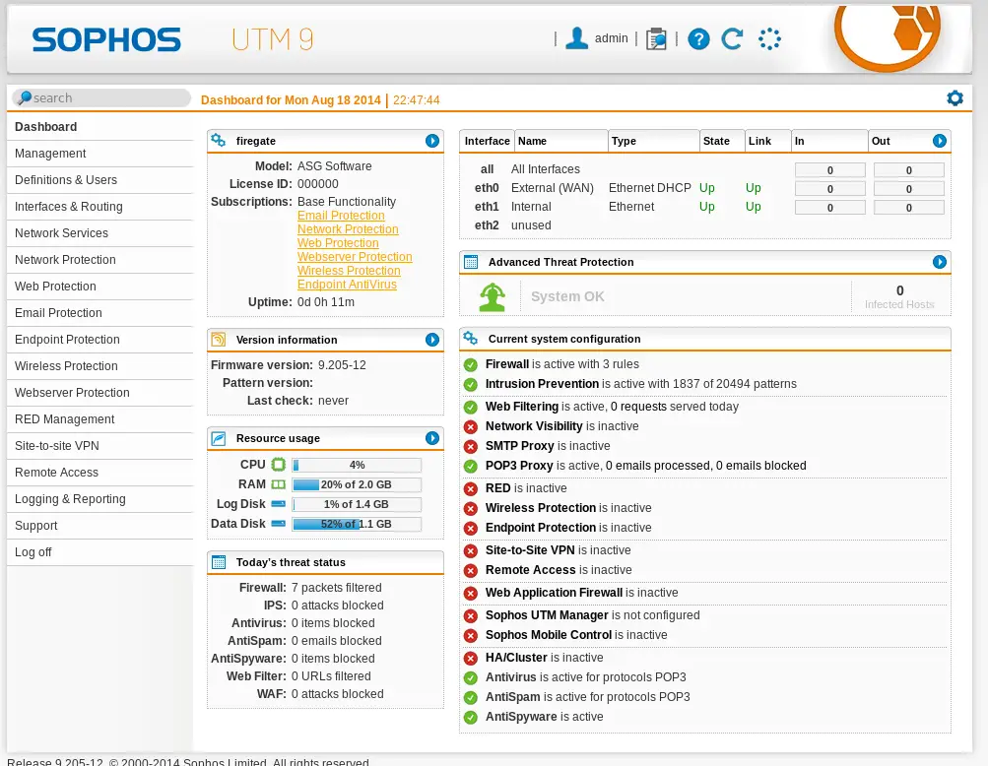The height and width of the screenshot is (766, 988).
Task: Click the admin user icon
Action: [x=576, y=38]
